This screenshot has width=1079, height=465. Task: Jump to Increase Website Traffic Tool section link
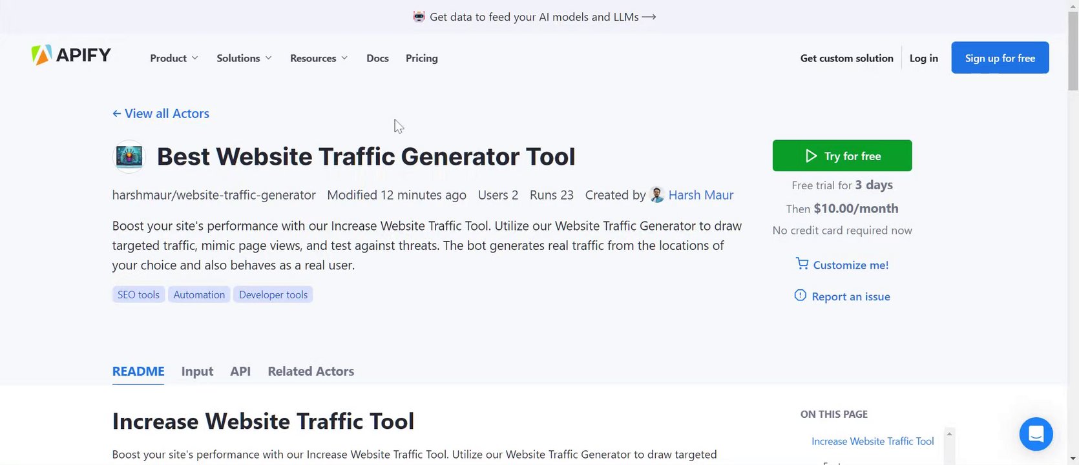(x=872, y=441)
